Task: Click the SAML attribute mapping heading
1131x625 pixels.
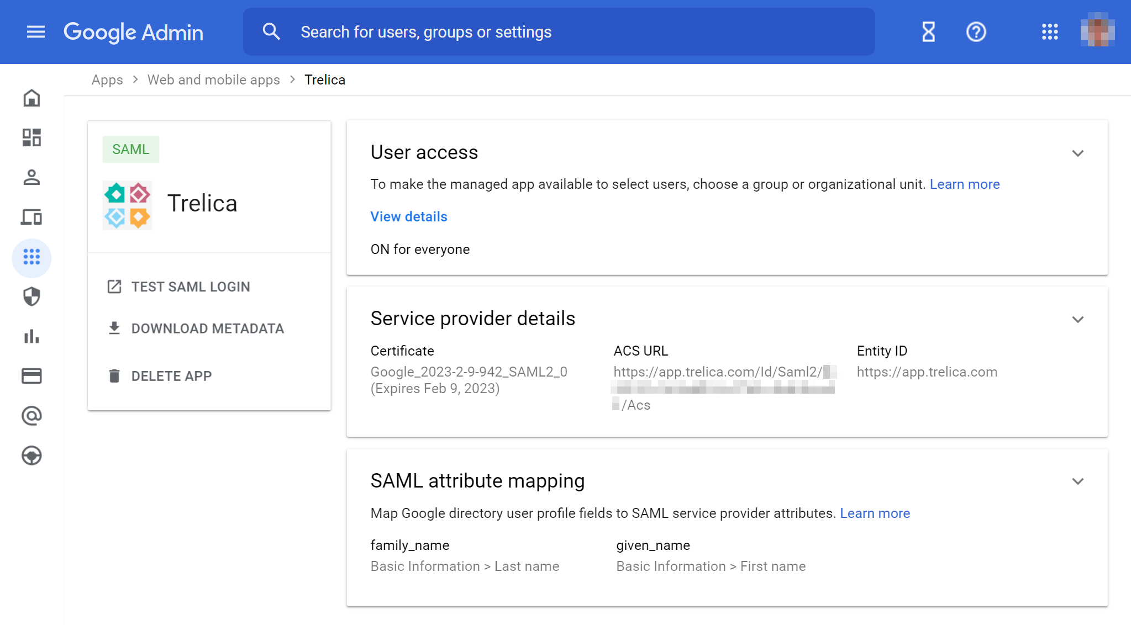Action: 478,481
